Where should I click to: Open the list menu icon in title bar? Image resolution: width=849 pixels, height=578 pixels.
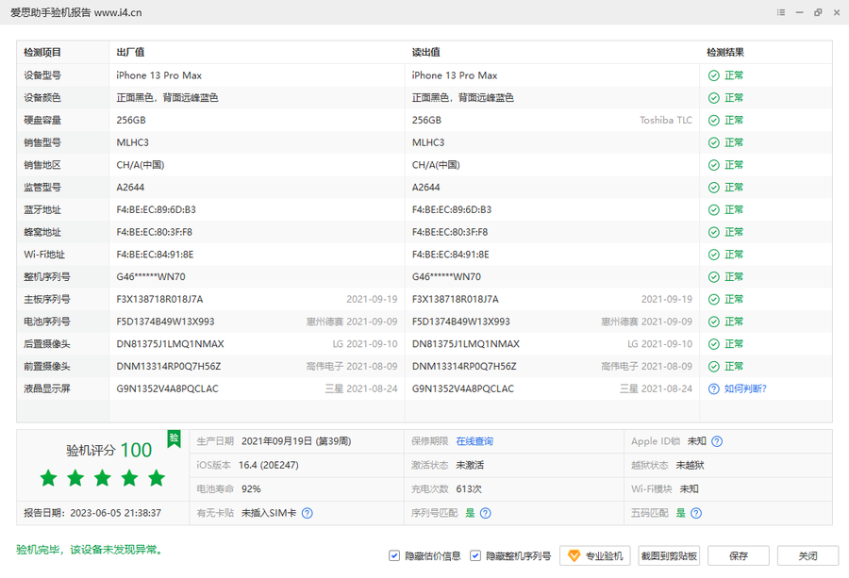[781, 12]
